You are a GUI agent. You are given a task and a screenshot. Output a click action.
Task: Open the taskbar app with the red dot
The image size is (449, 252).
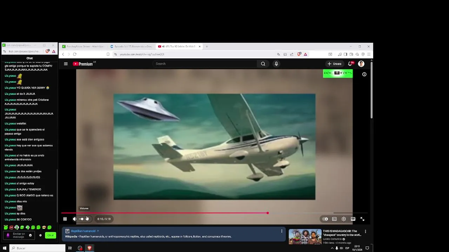pyautogui.click(x=80, y=248)
